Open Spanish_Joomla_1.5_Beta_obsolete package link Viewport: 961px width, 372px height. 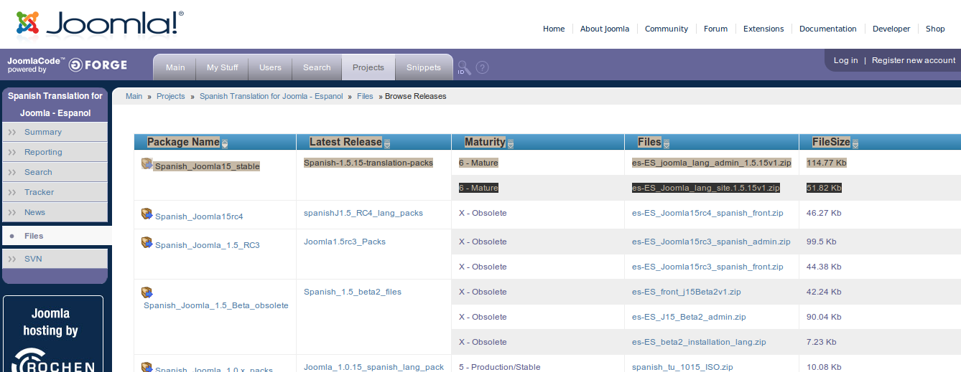point(216,305)
